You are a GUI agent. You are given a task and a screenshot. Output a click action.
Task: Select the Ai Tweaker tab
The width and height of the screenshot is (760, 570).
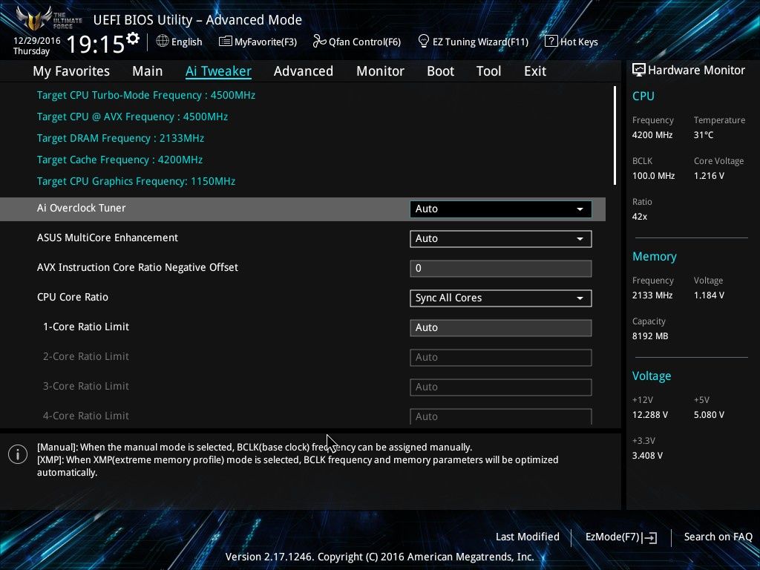click(218, 71)
